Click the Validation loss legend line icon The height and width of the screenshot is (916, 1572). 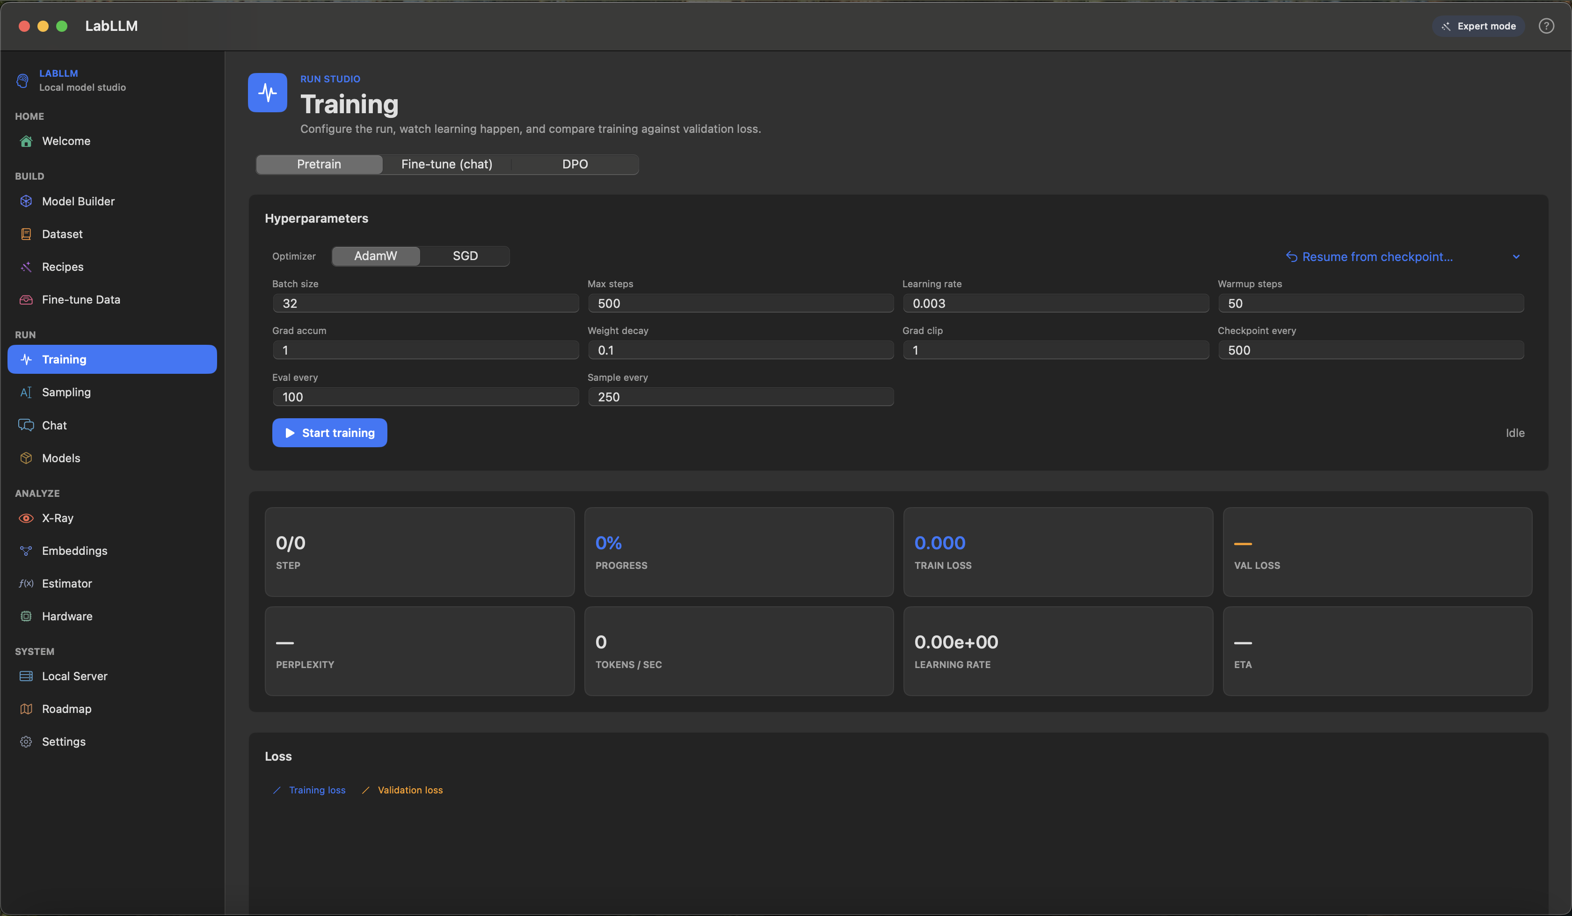point(365,791)
